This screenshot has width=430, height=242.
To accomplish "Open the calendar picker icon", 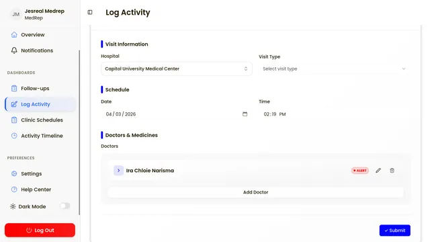I will (245, 114).
